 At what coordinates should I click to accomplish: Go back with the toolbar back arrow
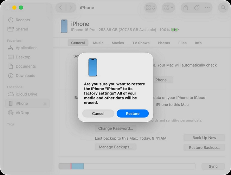pyautogui.click(x=60, y=7)
